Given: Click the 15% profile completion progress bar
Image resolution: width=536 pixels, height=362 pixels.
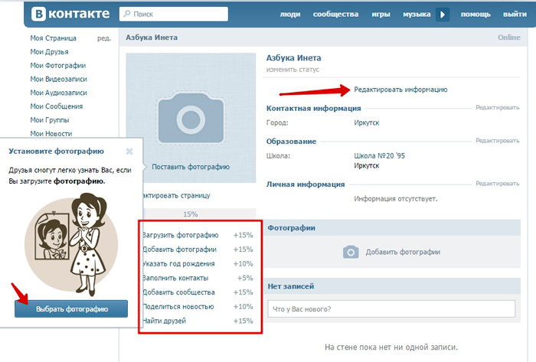Looking at the screenshot, I should [x=190, y=214].
